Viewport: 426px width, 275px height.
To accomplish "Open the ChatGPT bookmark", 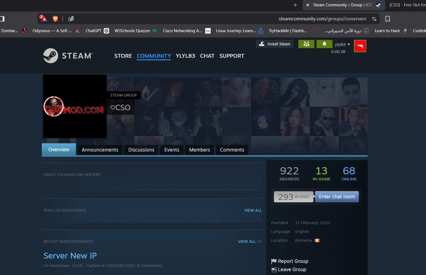I will [x=97, y=31].
